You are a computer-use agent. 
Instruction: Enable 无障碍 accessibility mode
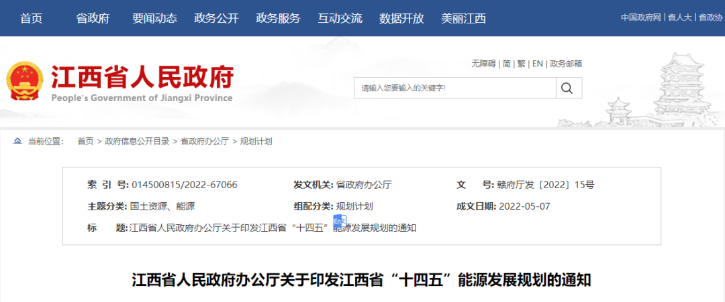pos(483,64)
